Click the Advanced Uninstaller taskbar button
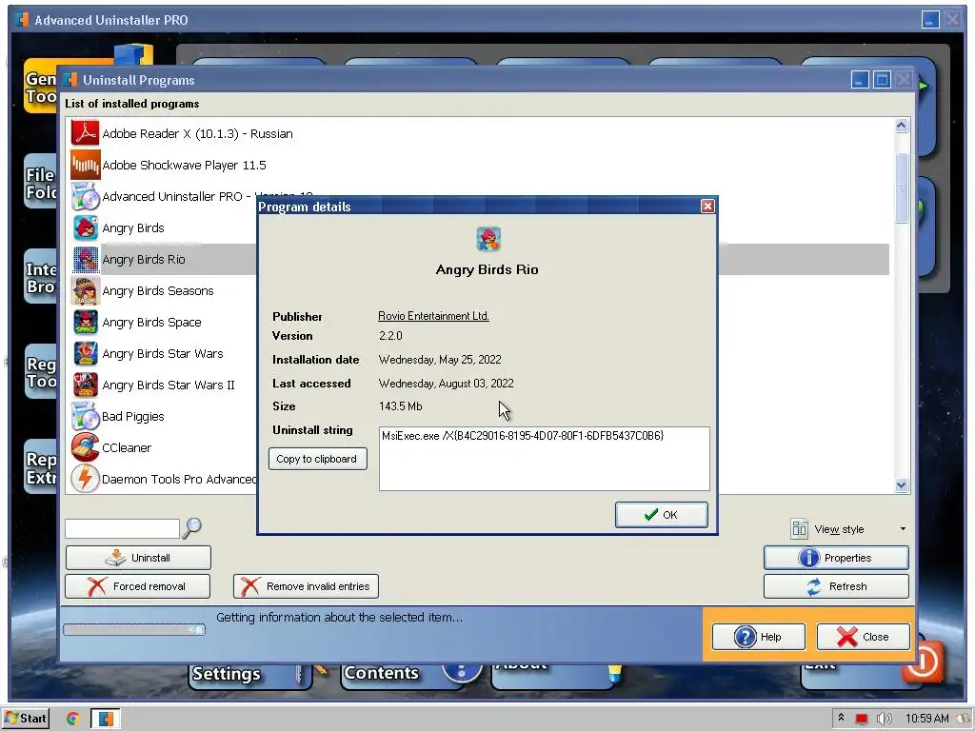Screen dimensions: 975x731 click(x=106, y=719)
